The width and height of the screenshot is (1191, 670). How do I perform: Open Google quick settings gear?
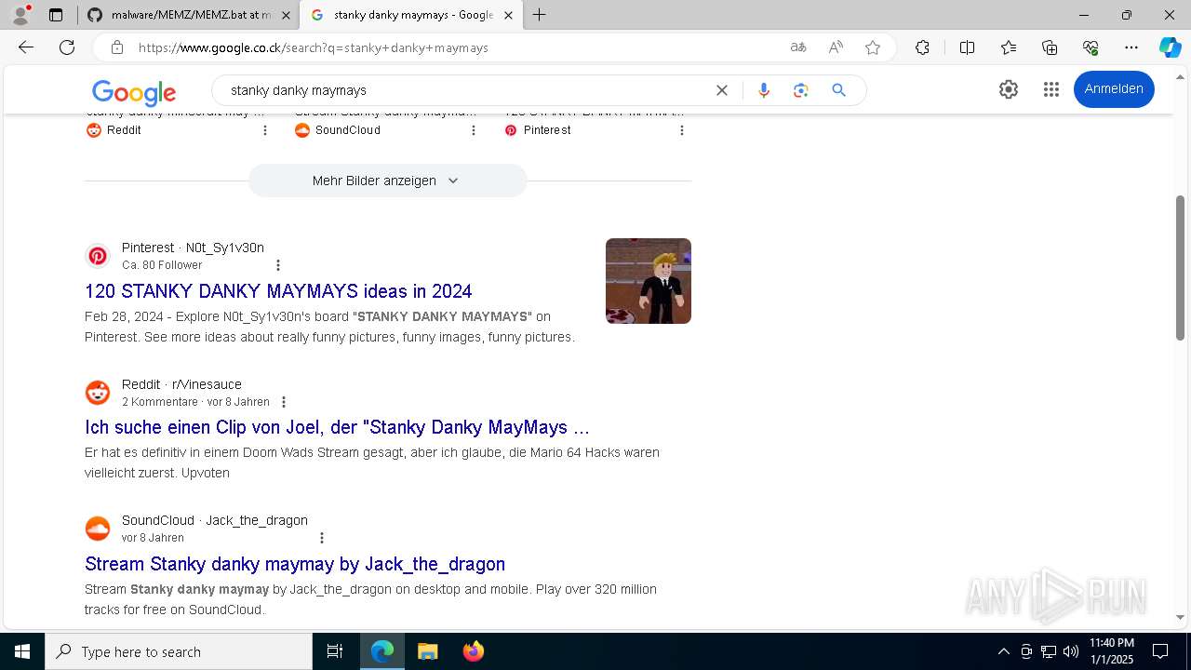tap(1009, 89)
